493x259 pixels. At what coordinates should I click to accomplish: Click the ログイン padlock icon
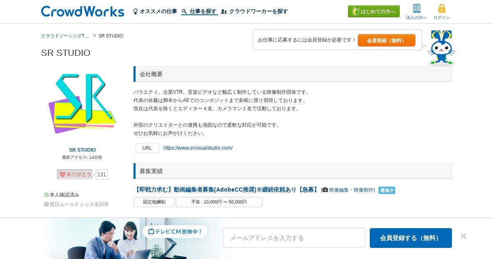coord(442,8)
